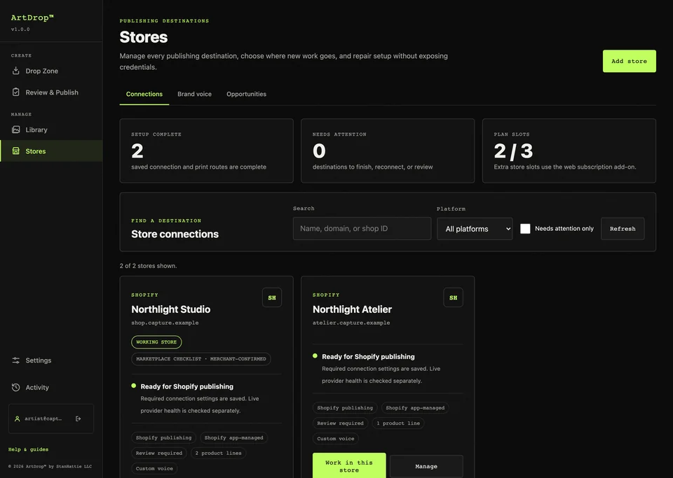Click the Drop Zone download icon
The height and width of the screenshot is (478, 673).
(x=16, y=71)
